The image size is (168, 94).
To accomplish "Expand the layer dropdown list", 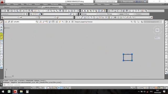I will click(68, 14).
